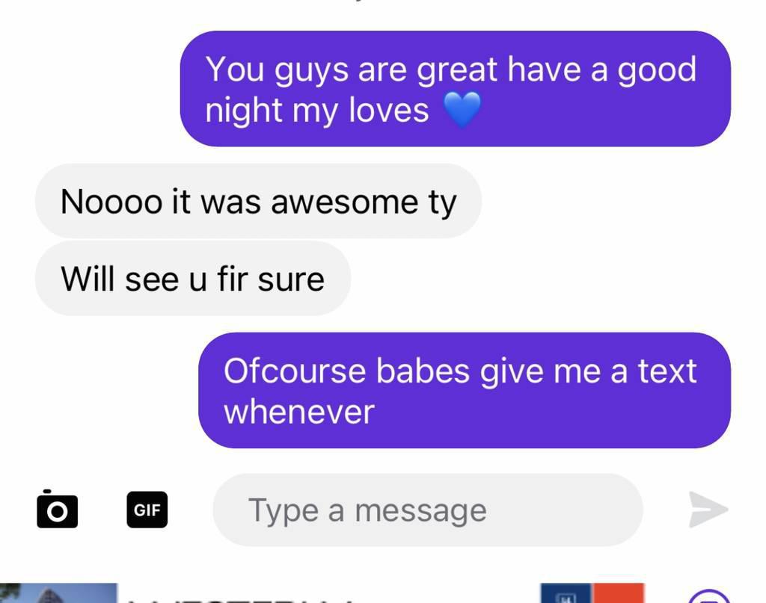
Task: Select the "Noooo it was awesome ty" message
Action: [x=258, y=201]
